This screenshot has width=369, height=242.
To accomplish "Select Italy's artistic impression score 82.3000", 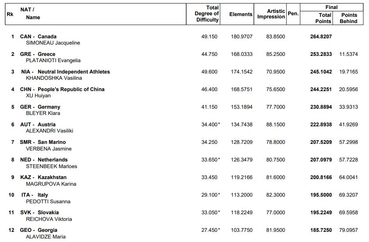I will coord(276,195).
